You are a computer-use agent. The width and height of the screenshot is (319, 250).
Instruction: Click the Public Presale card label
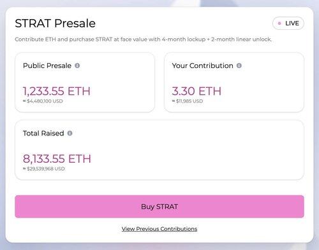[47, 66]
